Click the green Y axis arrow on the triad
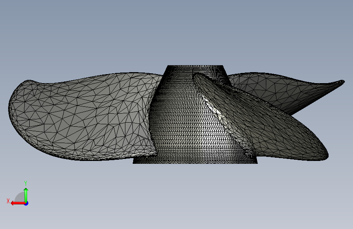This screenshot has width=353, height=229. click(x=26, y=195)
